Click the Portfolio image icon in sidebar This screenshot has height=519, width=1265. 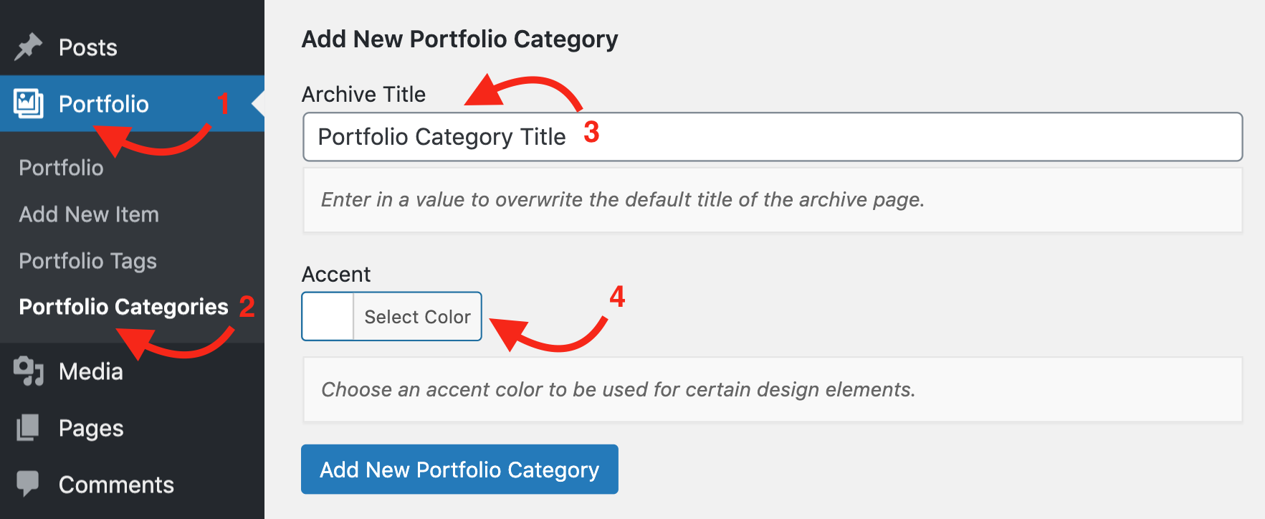[x=27, y=103]
